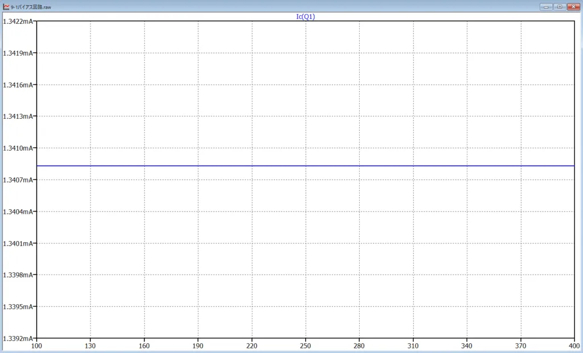This screenshot has height=353, width=583.
Task: Click the 340 x-axis tick label
Action: click(x=467, y=345)
